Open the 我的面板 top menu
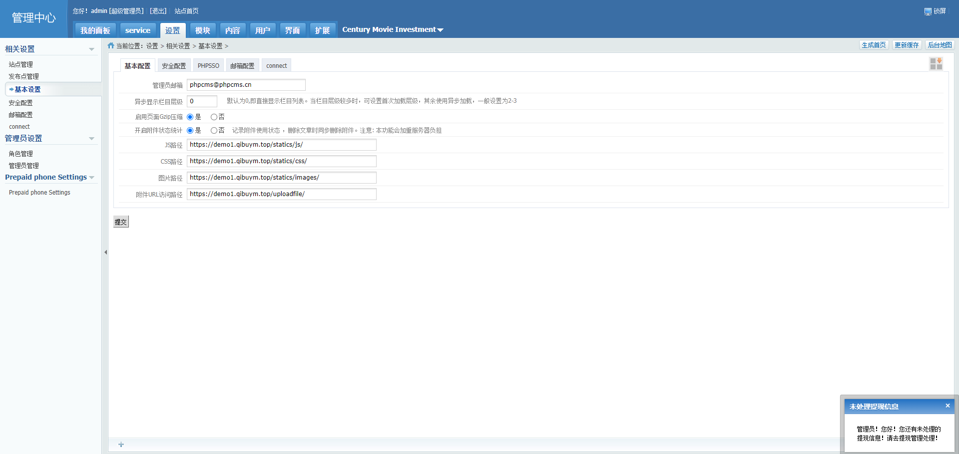Screen dimensions: 959x454 click(95, 30)
